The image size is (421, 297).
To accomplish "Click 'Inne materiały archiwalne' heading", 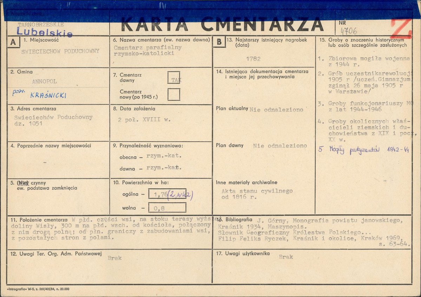I will [246, 182].
